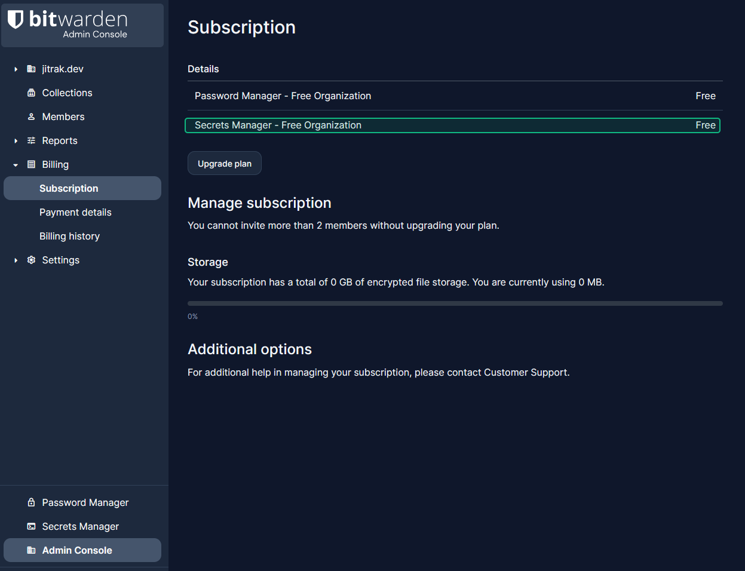Switch to Admin Console product
Screen dimensions: 745x571
[x=82, y=550]
